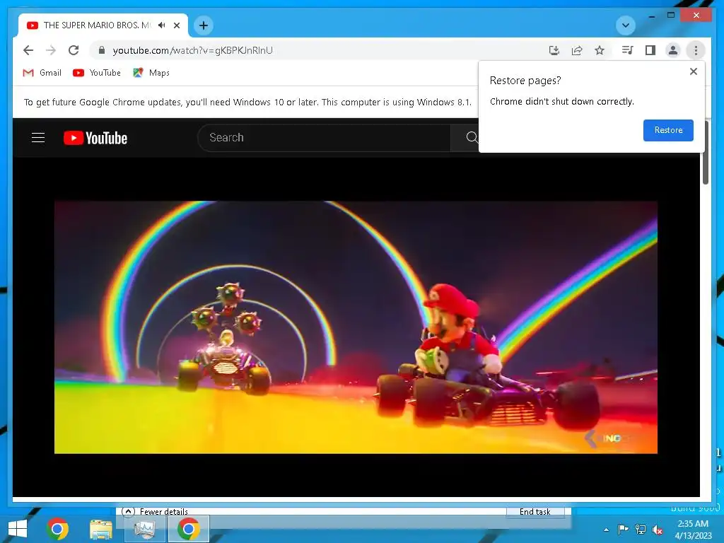
Task: Launch the pinned Chrome taskbar icon
Action: pyautogui.click(x=58, y=529)
